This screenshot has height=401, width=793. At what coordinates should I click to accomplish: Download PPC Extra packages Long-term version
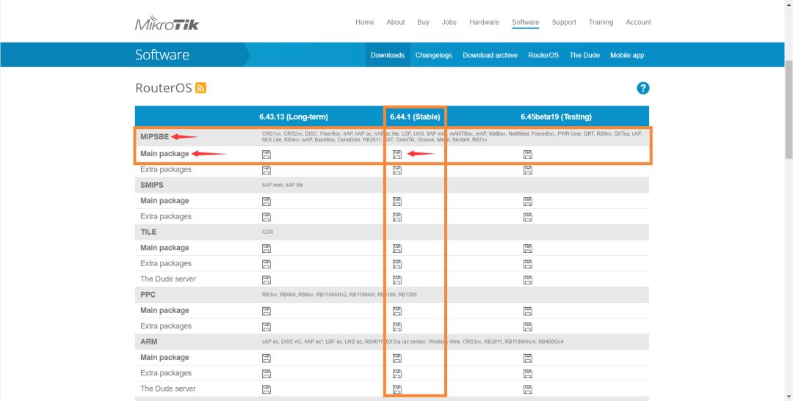click(x=267, y=327)
